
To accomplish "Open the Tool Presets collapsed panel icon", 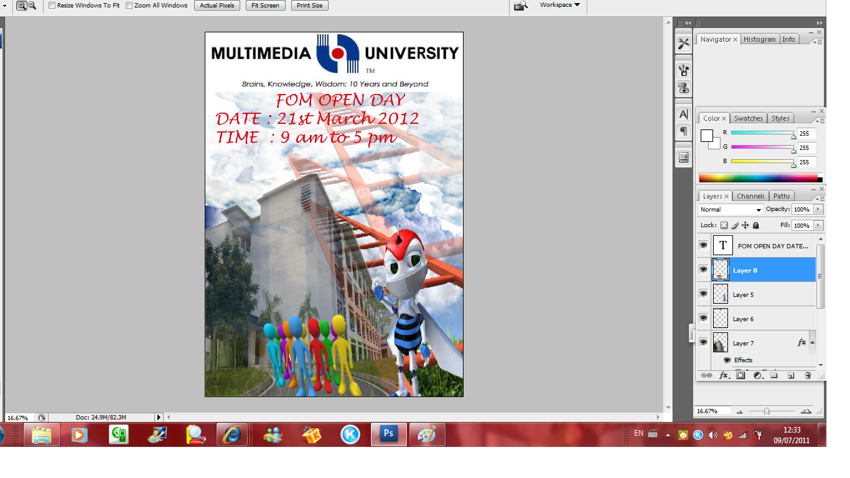I will pos(683,44).
